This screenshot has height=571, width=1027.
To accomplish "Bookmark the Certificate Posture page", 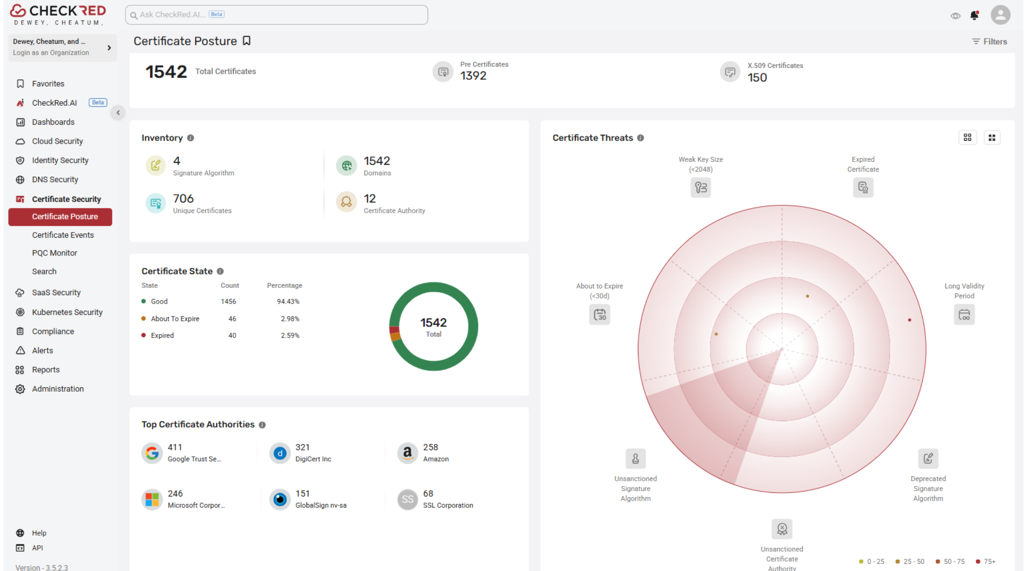I will [247, 41].
